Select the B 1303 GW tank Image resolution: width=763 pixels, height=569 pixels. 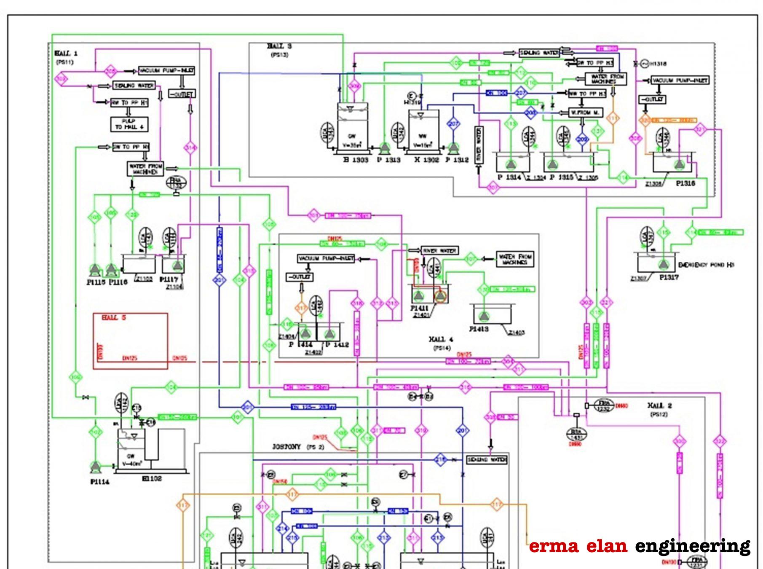click(x=352, y=129)
